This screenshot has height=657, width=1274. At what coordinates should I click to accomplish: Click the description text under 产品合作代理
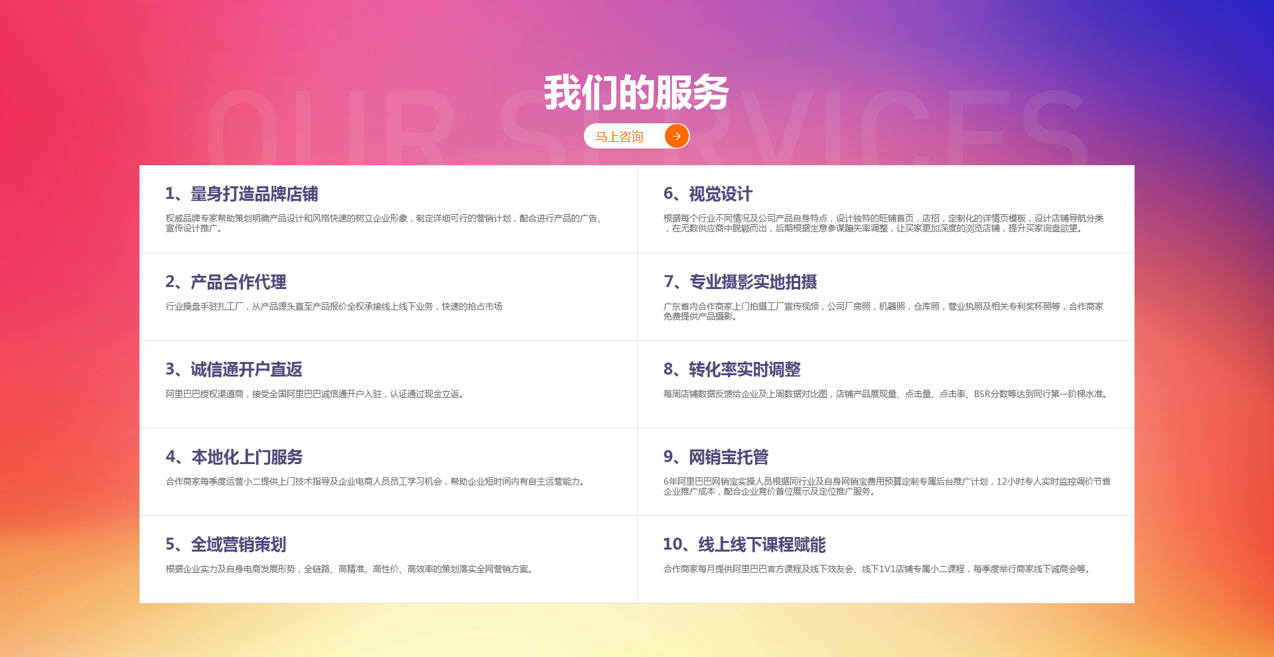click(x=334, y=306)
